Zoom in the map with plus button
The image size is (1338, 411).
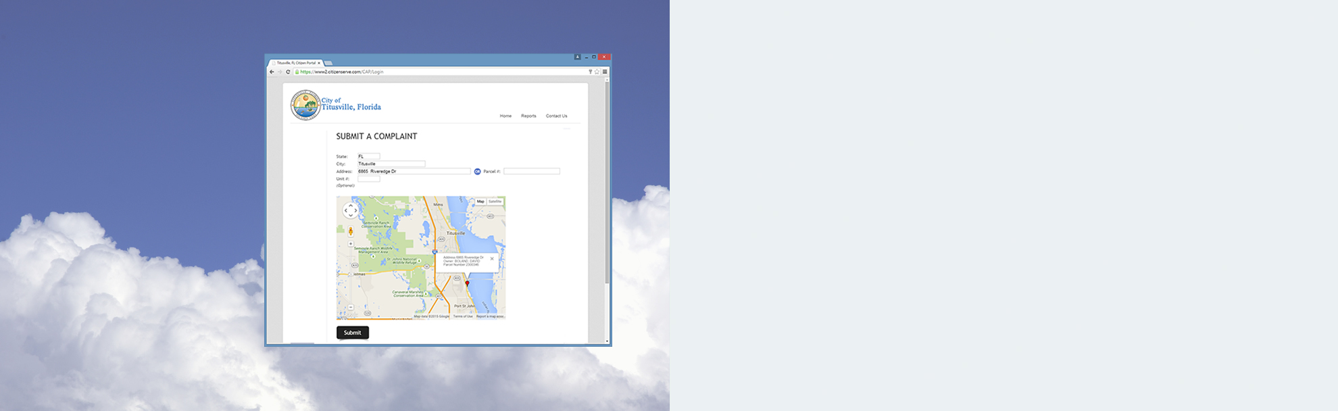click(x=351, y=244)
